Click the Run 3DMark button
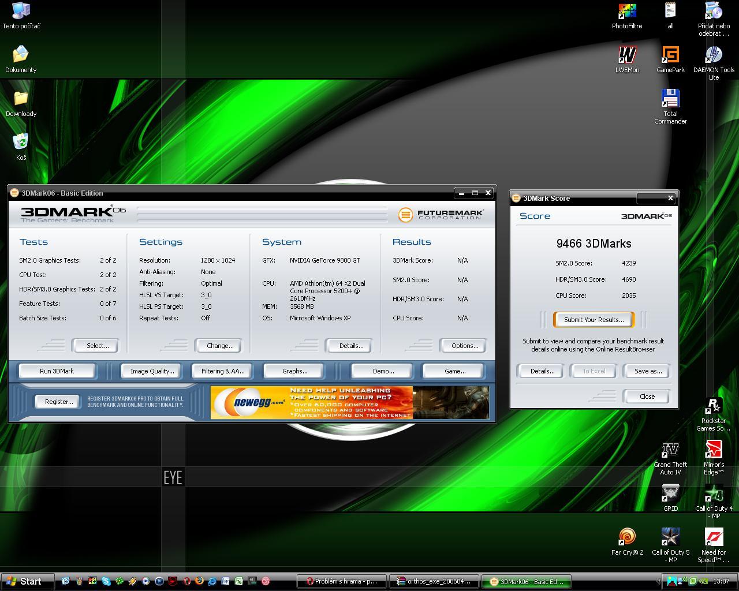Screen dimensions: 739x591 pyautogui.click(x=57, y=371)
